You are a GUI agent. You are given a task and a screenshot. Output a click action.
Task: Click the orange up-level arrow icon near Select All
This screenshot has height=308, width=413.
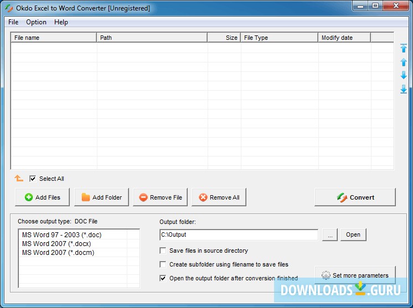point(19,178)
